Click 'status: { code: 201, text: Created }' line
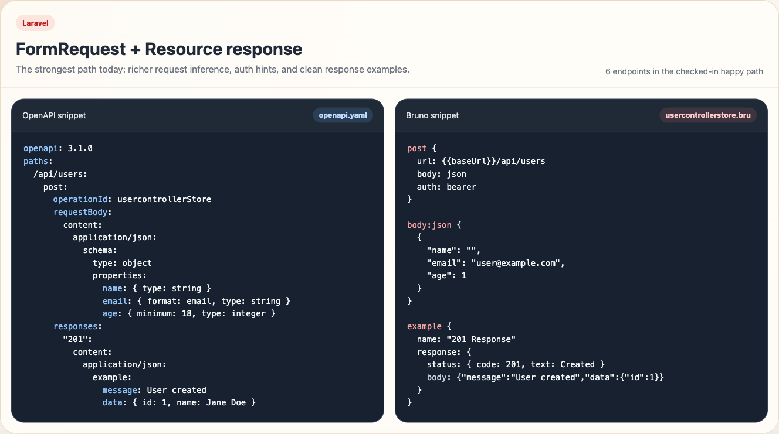This screenshot has height=434, width=779. 516,364
